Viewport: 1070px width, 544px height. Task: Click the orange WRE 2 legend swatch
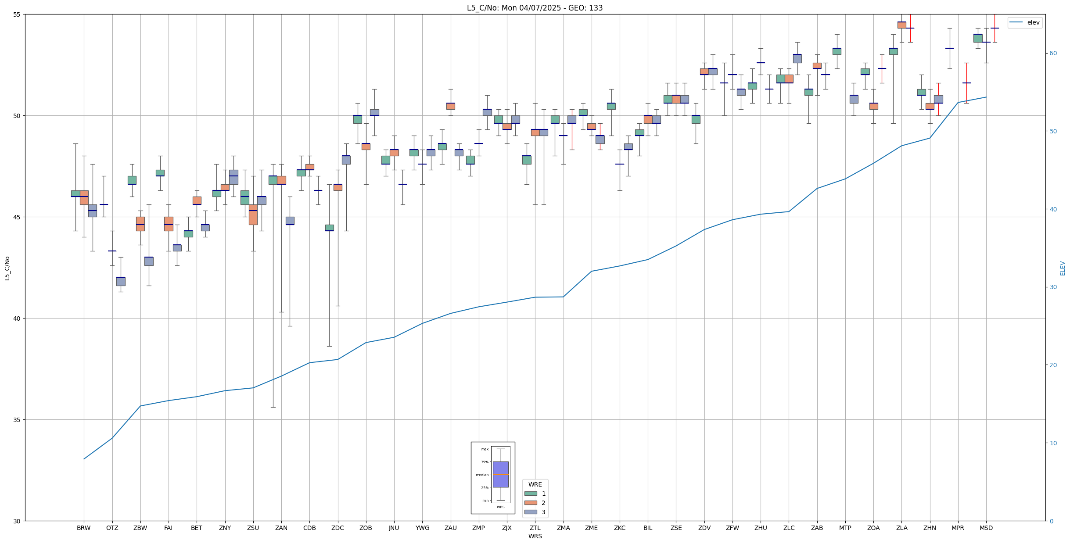[x=531, y=503]
